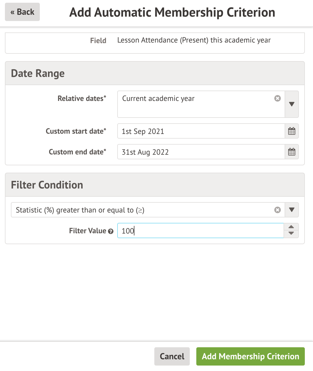Click the Lesson Attendance field value text

pyautogui.click(x=194, y=40)
